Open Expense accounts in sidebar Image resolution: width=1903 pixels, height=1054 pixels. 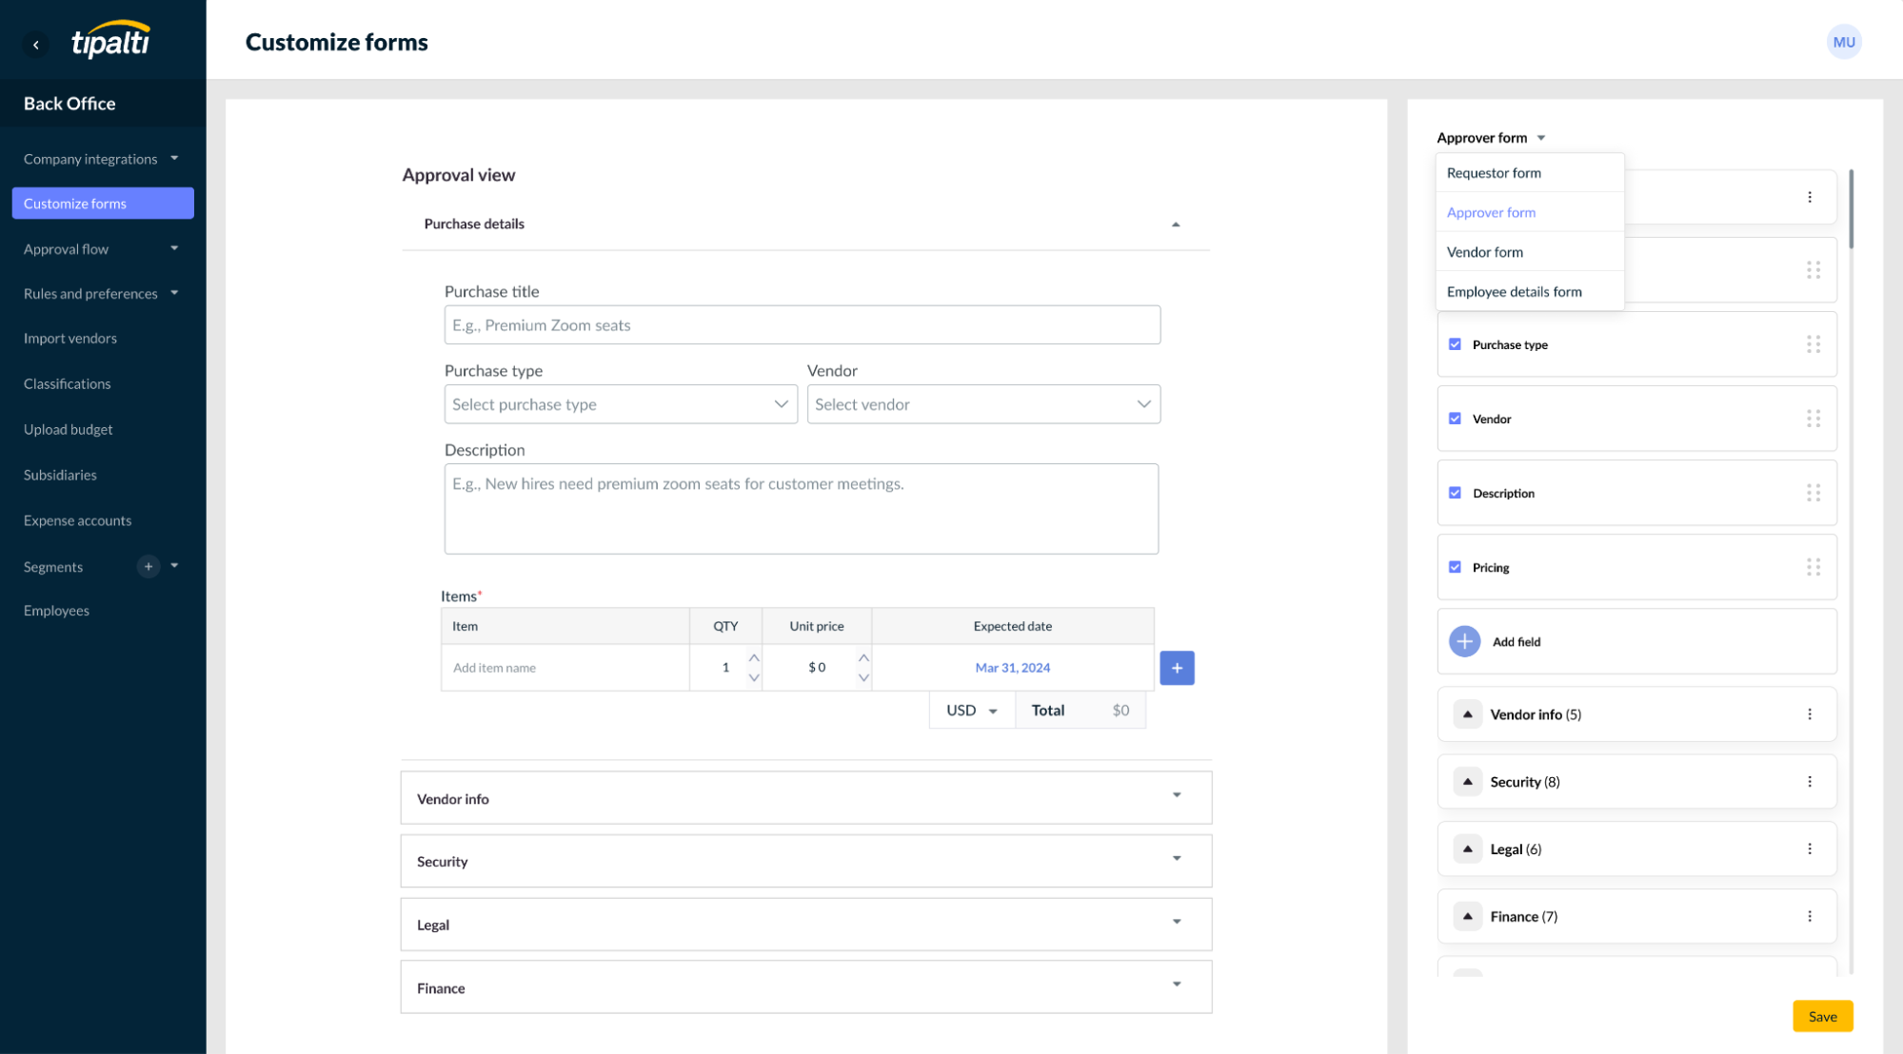click(x=77, y=520)
